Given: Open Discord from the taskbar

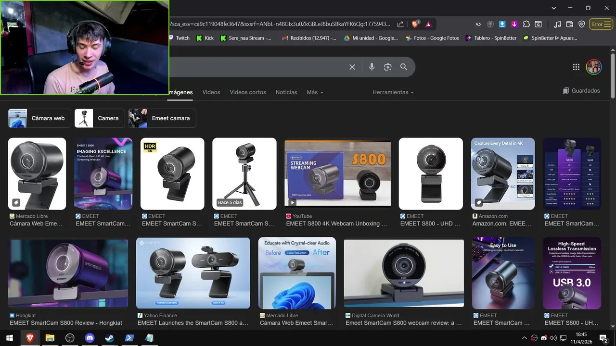Looking at the screenshot, I should [x=90, y=338].
